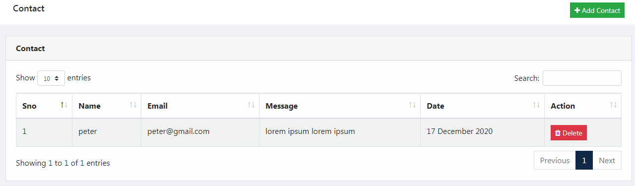Viewport: 635px width, 186px height.
Task: Click the Message column header label
Action: coord(282,106)
